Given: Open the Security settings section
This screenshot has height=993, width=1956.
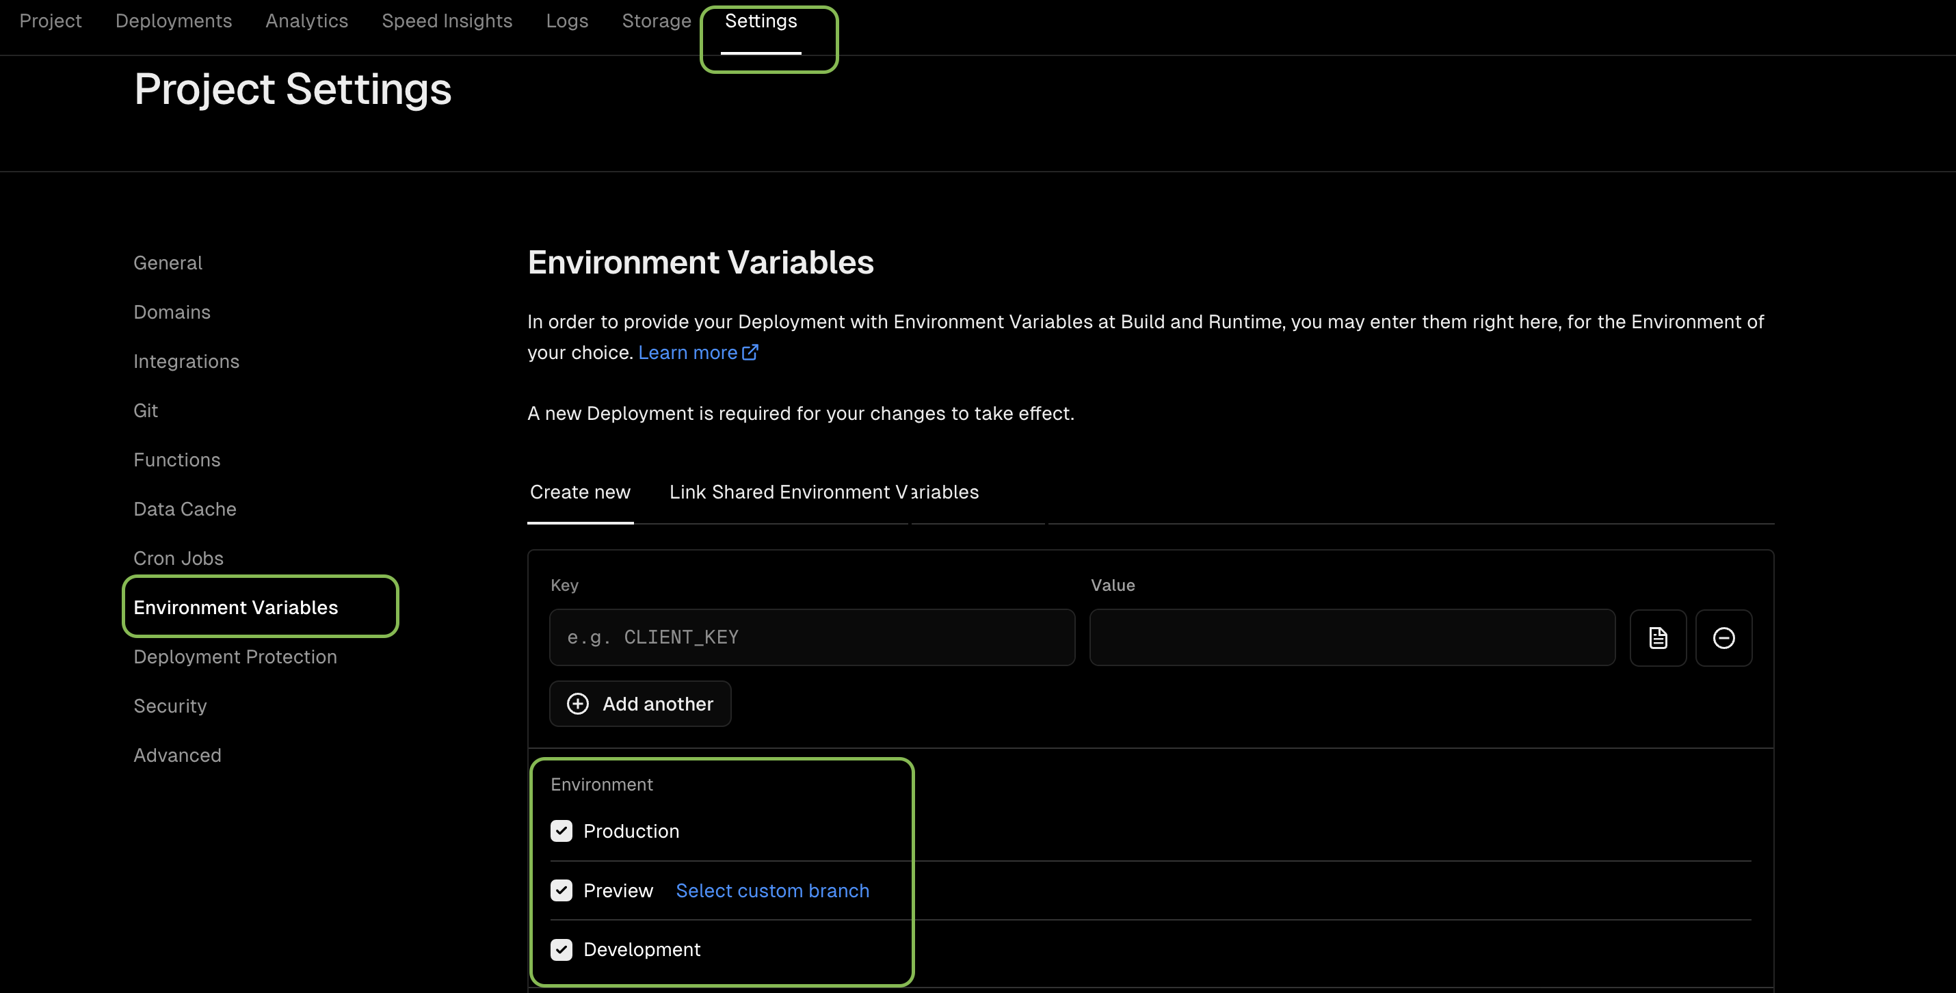Looking at the screenshot, I should 170,706.
